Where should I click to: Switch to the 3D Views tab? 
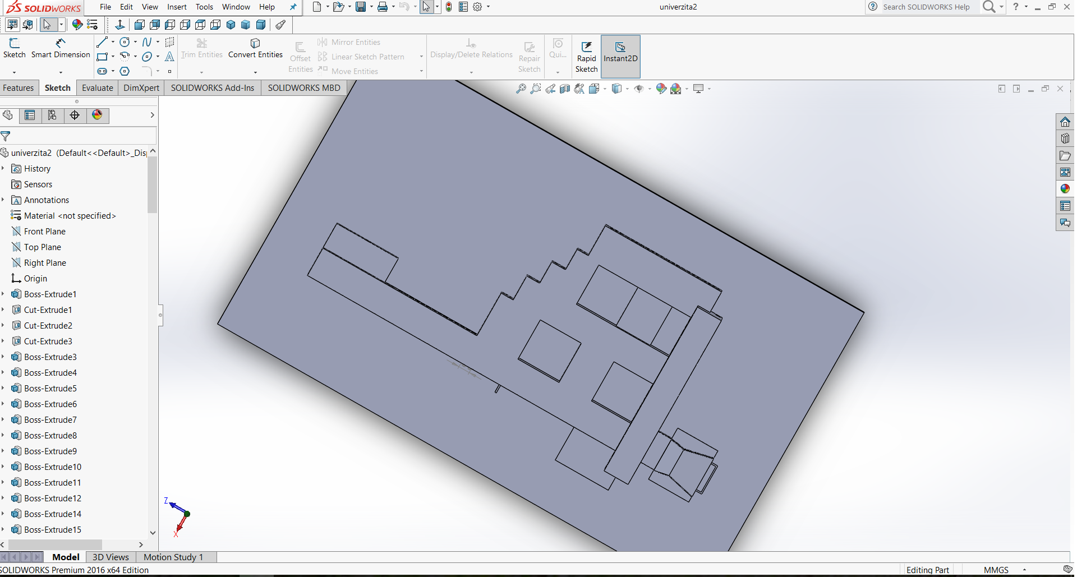111,557
